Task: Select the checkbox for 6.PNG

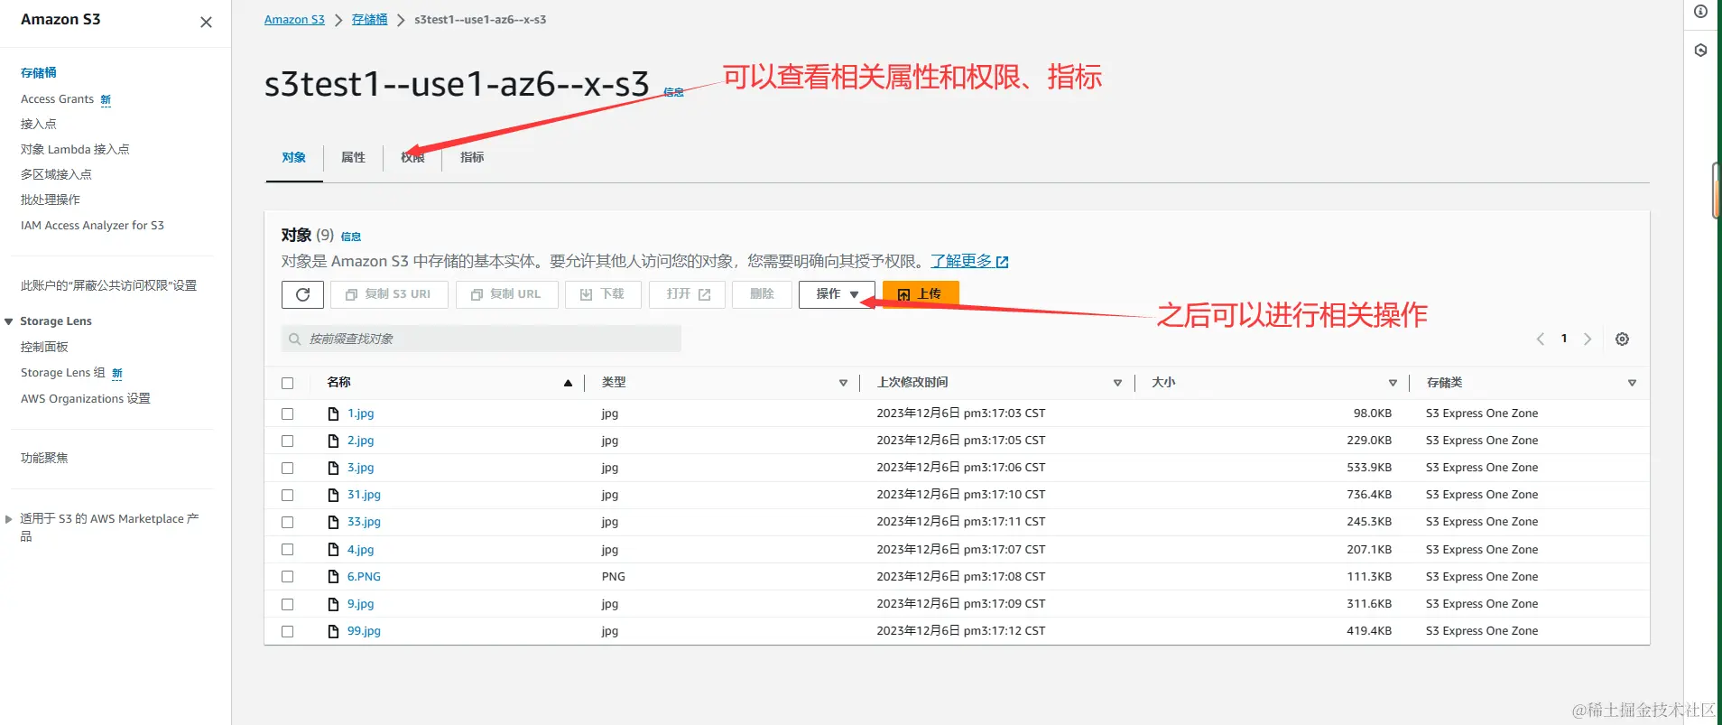Action: click(287, 576)
